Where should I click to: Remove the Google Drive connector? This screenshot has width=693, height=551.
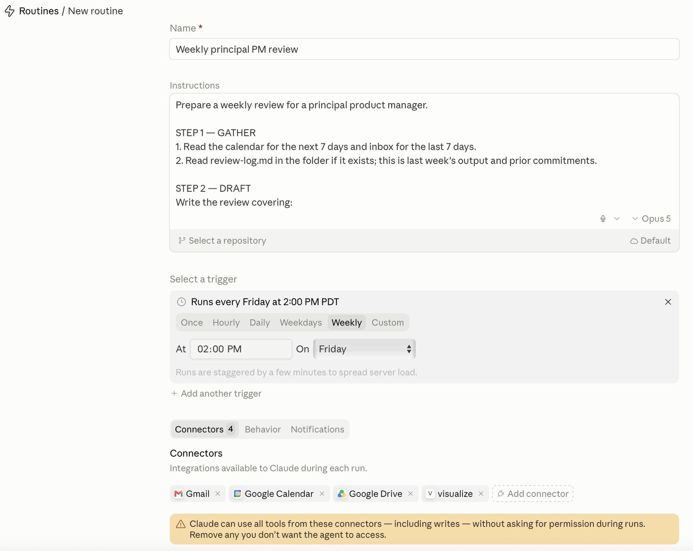point(410,494)
